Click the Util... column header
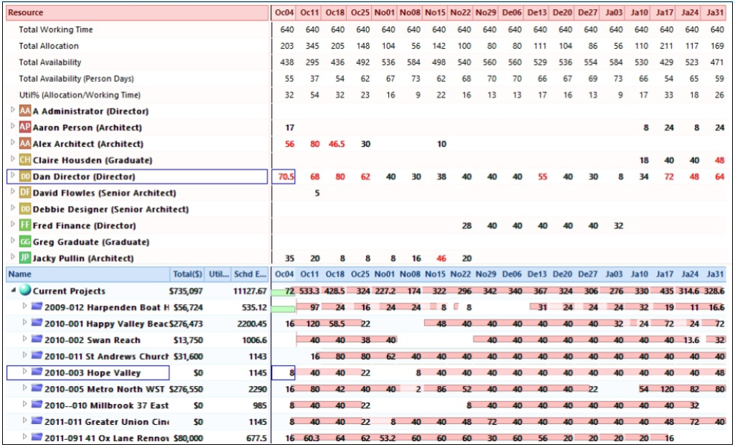 pos(218,274)
